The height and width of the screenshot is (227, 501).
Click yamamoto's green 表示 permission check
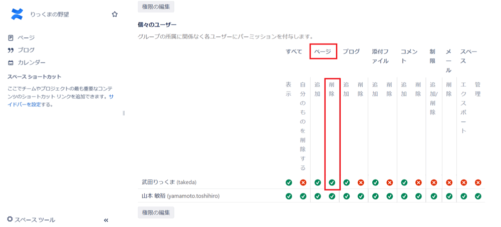(289, 196)
